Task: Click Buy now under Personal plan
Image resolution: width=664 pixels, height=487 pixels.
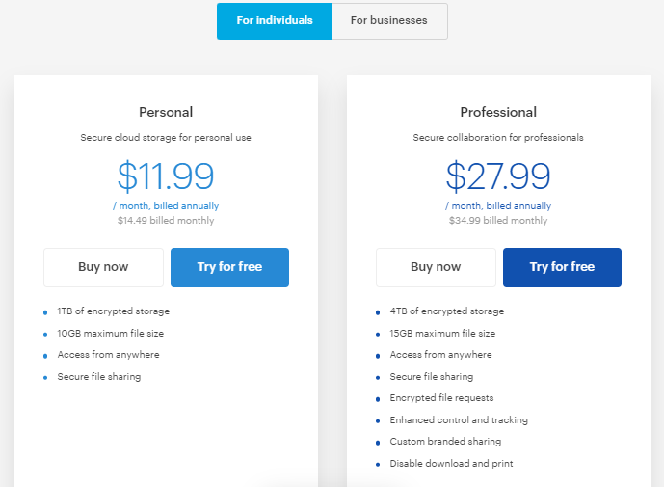Action: (x=103, y=267)
